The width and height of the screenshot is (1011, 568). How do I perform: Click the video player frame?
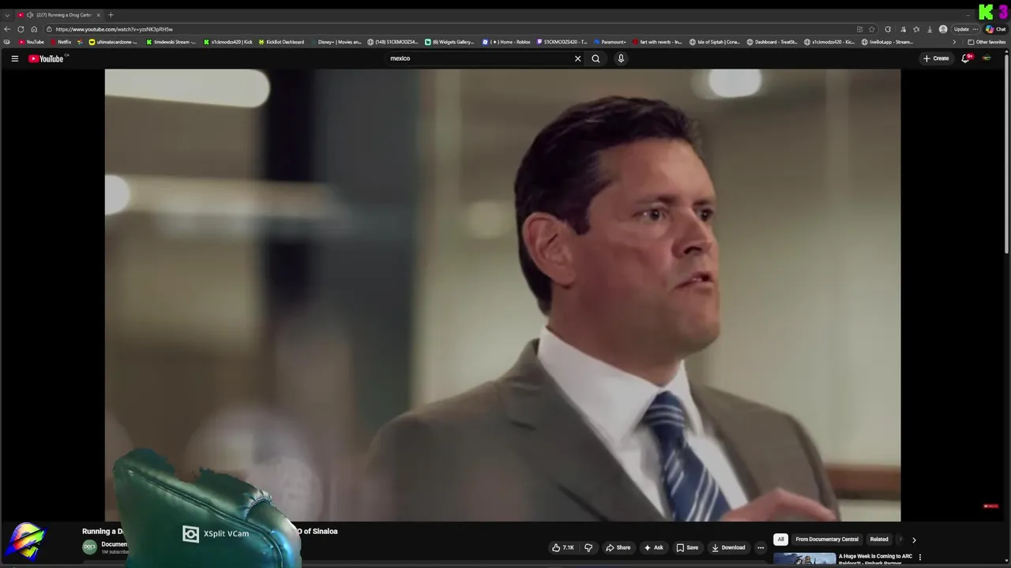502,295
